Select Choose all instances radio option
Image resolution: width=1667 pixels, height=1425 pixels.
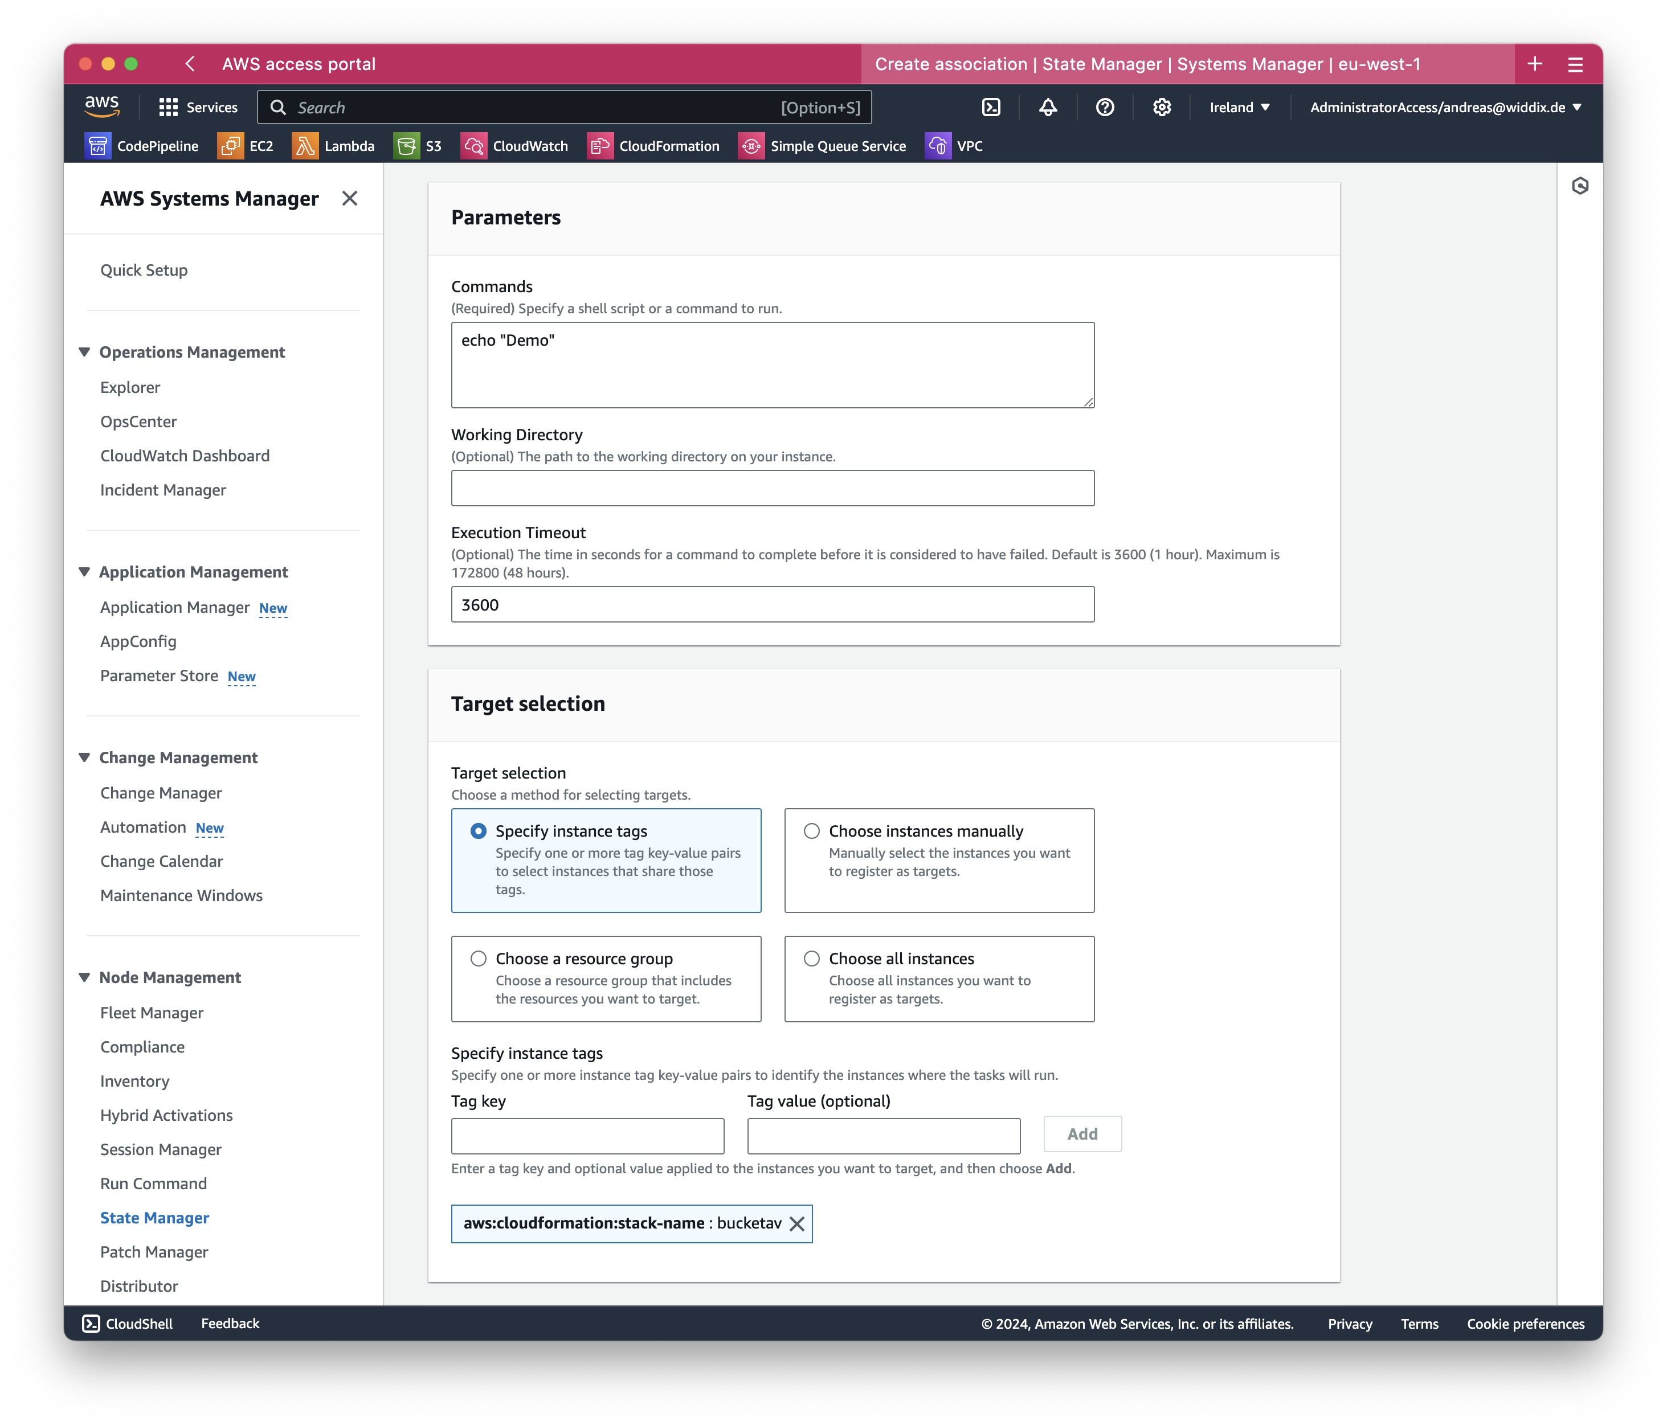[812, 959]
